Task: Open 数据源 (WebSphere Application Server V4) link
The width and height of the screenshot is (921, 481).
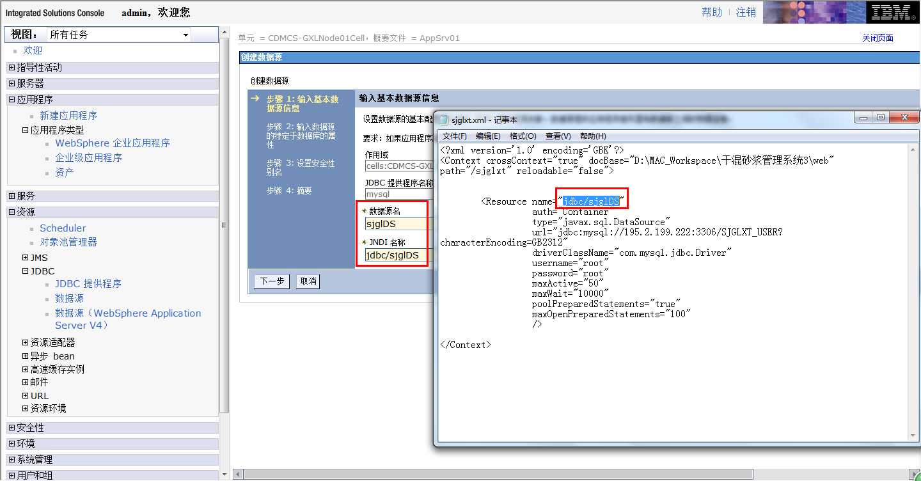Action: 128,319
